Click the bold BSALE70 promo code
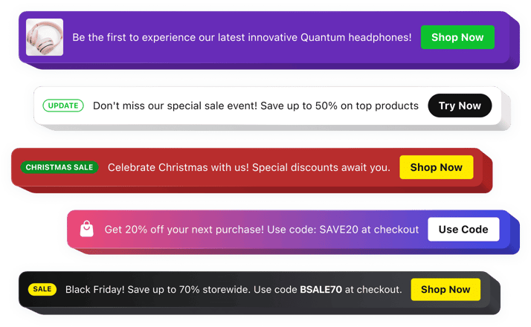Image resolution: width=531 pixels, height=327 pixels. [321, 289]
